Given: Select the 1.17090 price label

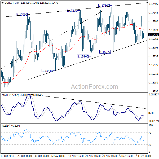Looking at the screenshot, I should [22, 15].
